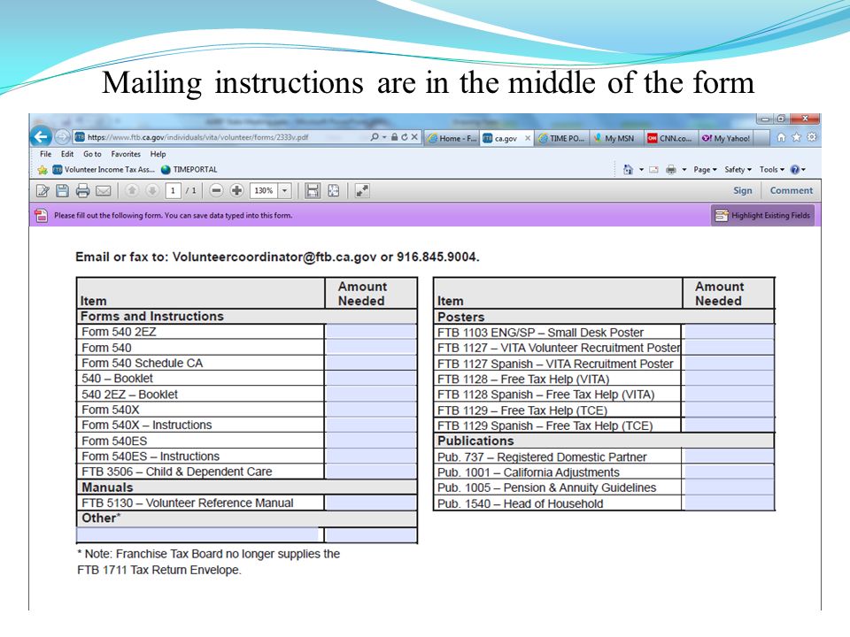Screen dimensions: 850x637
Task: Expand the Tools dropdown menu
Action: coord(772,170)
